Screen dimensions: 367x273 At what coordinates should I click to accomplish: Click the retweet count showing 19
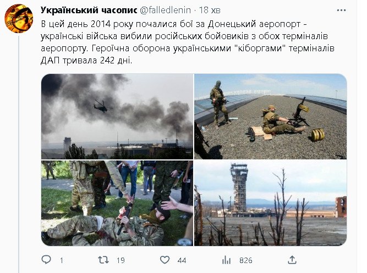coord(120,260)
